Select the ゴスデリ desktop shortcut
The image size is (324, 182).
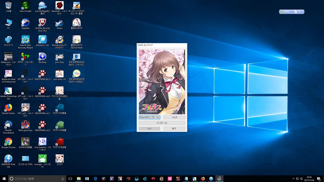tap(59, 160)
